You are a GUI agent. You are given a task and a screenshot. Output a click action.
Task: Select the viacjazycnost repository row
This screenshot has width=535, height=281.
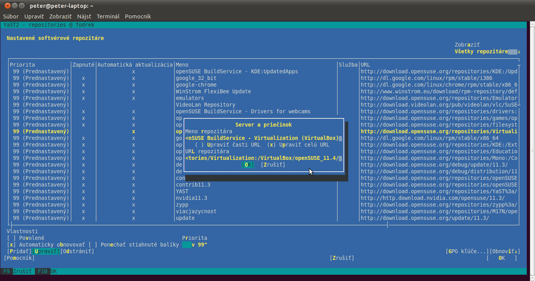[x=264, y=211]
